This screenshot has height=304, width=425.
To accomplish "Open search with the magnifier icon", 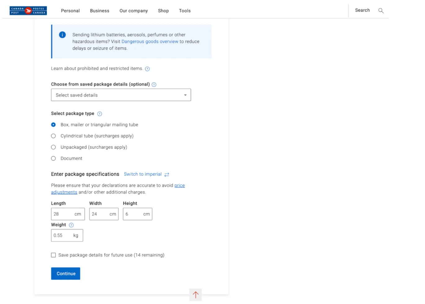I will coord(381,11).
